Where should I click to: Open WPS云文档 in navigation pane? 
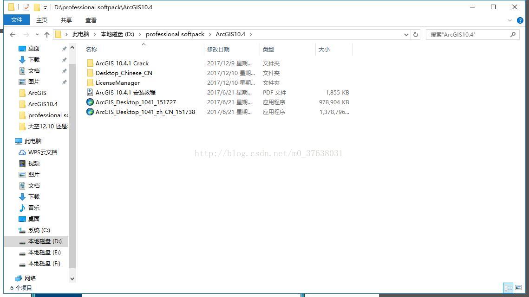pyautogui.click(x=43, y=152)
